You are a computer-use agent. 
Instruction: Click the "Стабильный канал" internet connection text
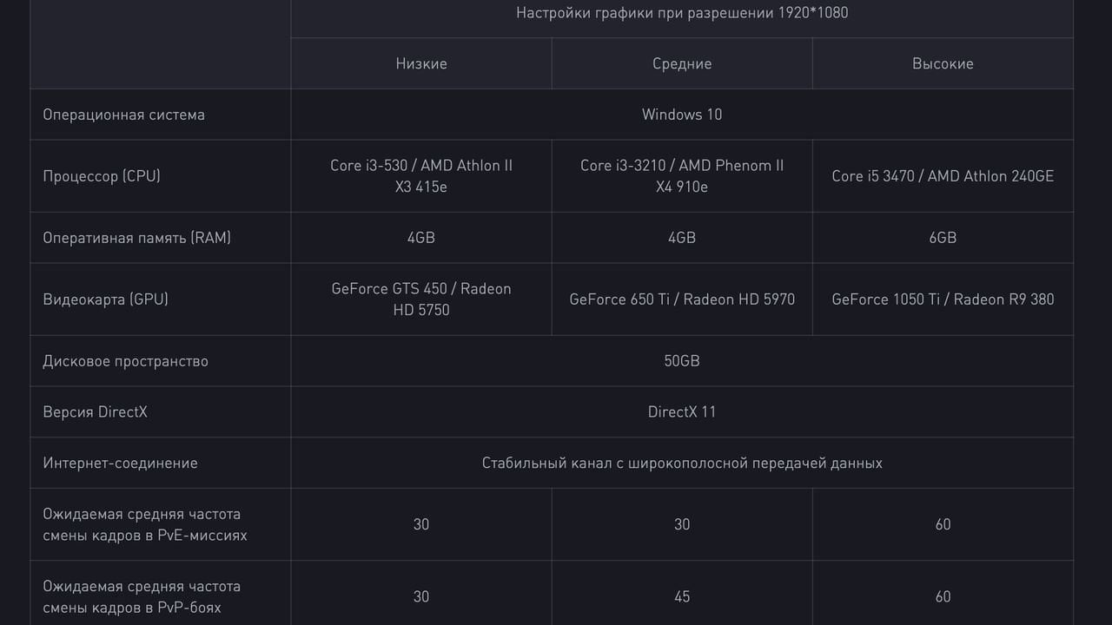point(682,464)
